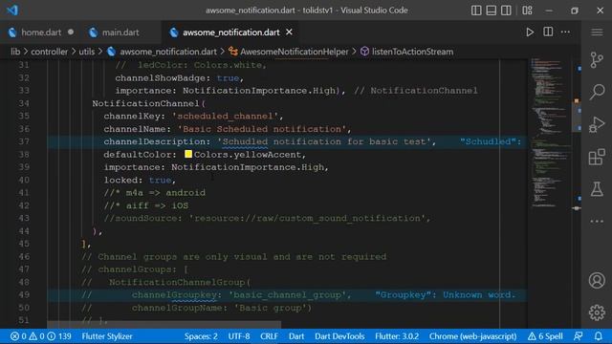Screen dimensions: 612x344
Task: Click yellowAccent color swatch on line 38
Action: click(x=188, y=154)
